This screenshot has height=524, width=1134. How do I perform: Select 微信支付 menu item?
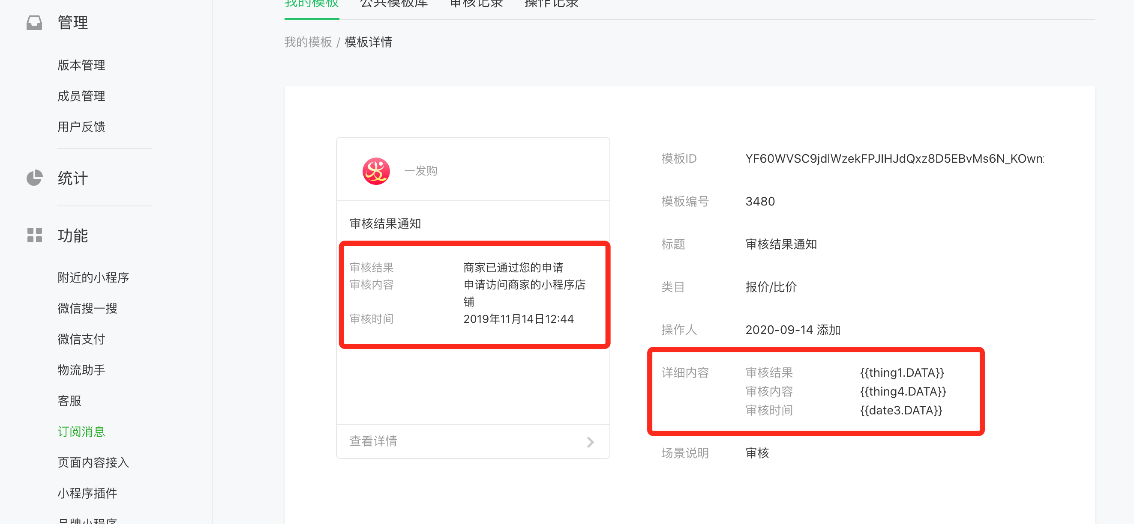[81, 339]
